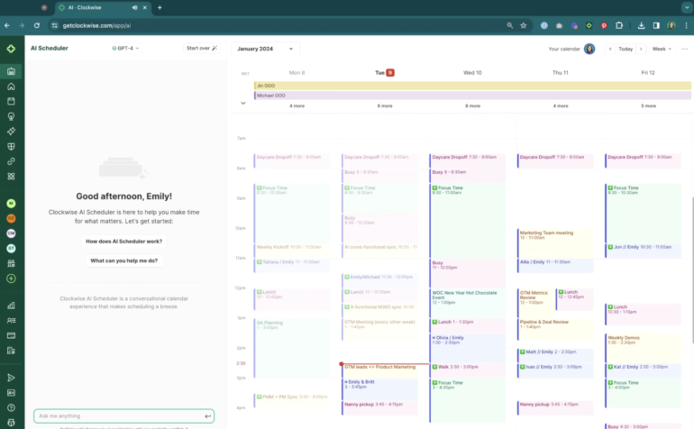The width and height of the screenshot is (694, 429).
Task: Click the paper plane send icon in sidebar
Action: [x=11, y=378]
